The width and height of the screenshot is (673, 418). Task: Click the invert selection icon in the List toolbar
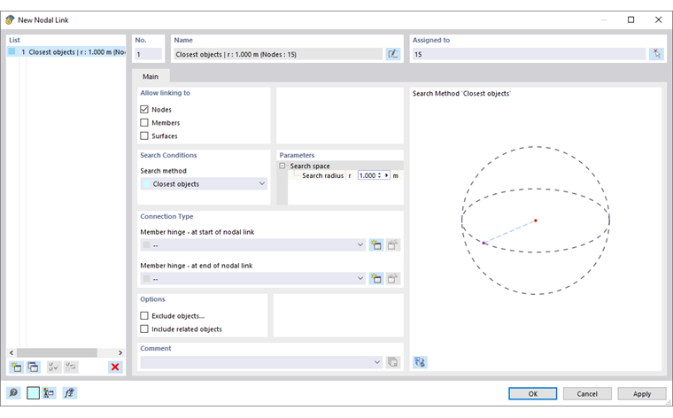coord(71,367)
